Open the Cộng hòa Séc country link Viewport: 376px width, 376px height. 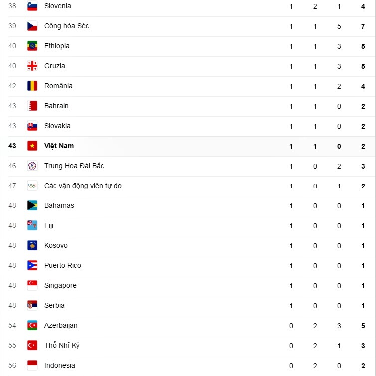pos(66,26)
